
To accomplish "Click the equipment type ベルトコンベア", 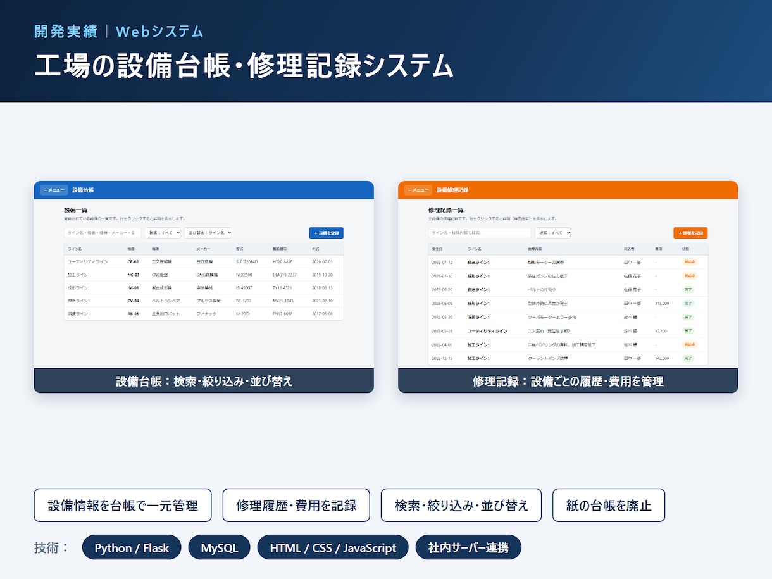I will [166, 301].
